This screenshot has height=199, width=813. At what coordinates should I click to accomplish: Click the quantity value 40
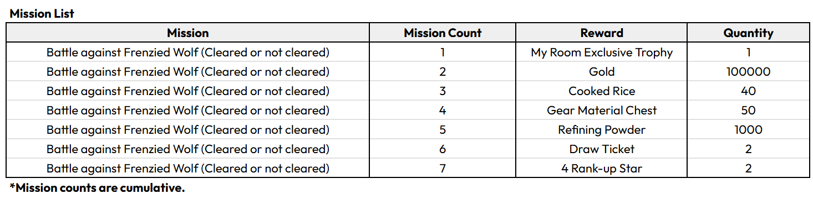(x=748, y=91)
